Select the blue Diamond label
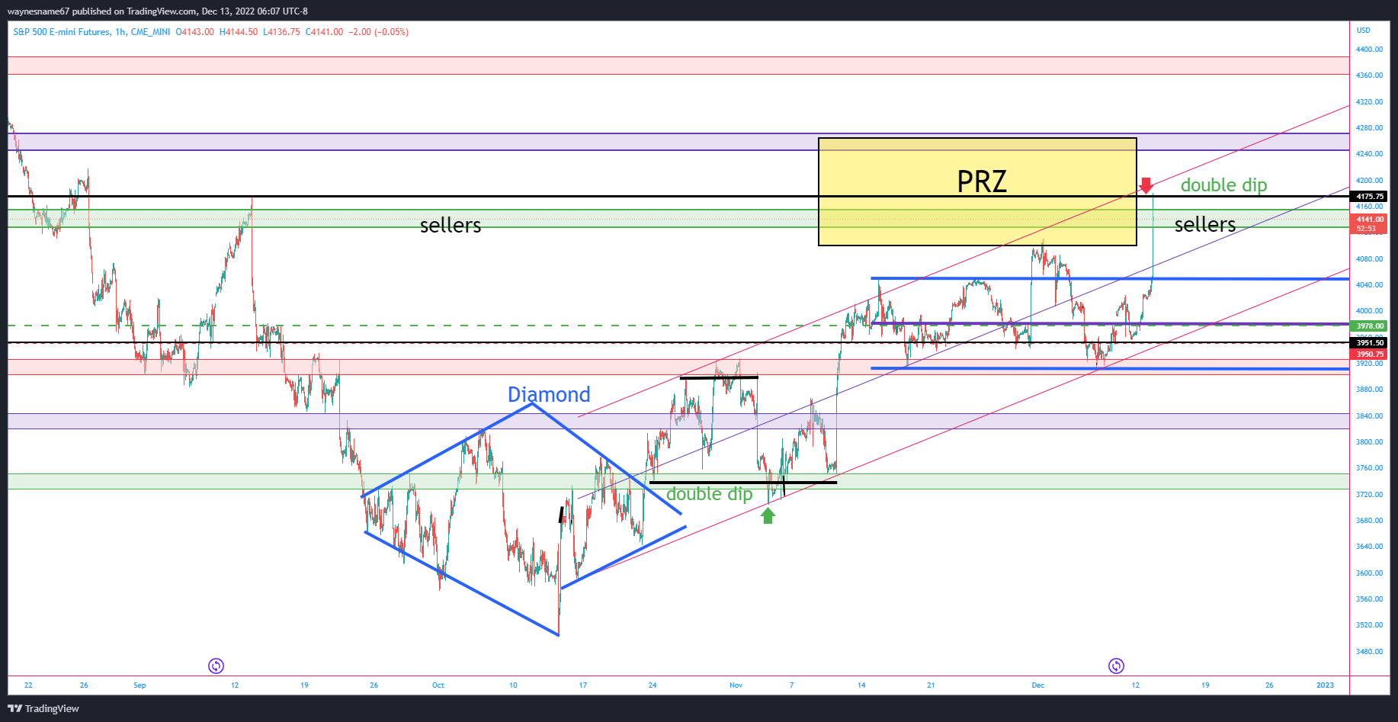 pyautogui.click(x=549, y=394)
